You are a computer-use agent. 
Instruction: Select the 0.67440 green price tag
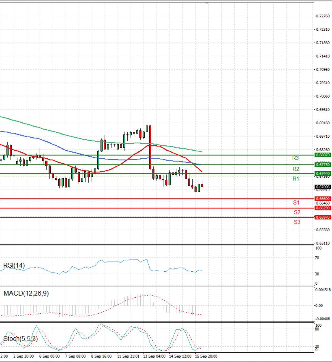[x=323, y=174]
